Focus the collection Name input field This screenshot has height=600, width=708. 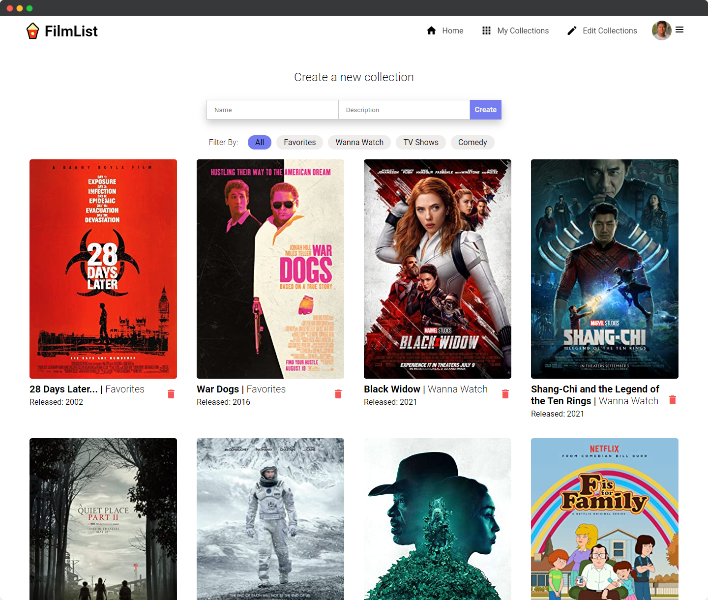[272, 110]
